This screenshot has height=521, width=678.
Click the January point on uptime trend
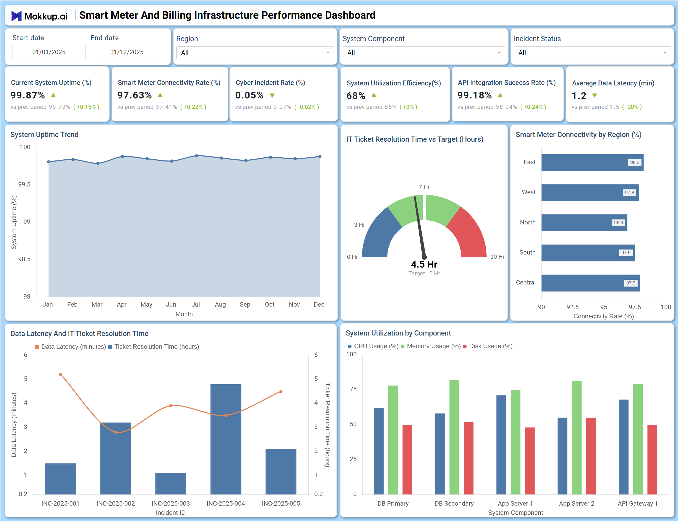49,162
